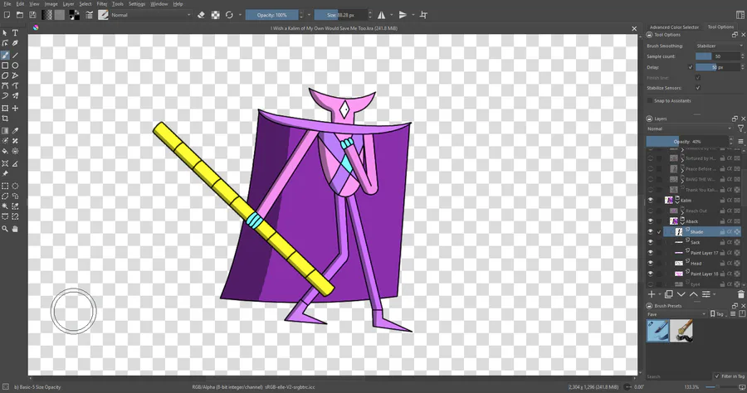Open the Filter menu
The height and width of the screenshot is (393, 747).
coord(102,4)
